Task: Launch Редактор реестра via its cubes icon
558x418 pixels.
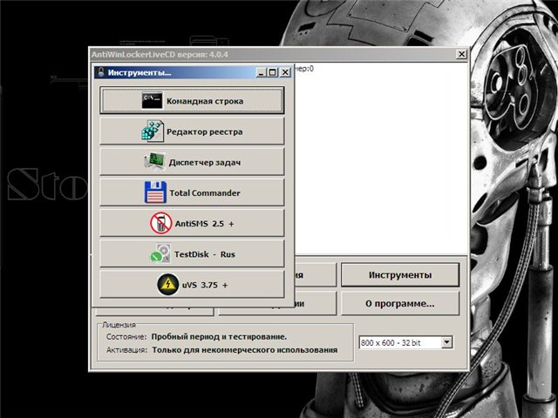Action: [153, 131]
